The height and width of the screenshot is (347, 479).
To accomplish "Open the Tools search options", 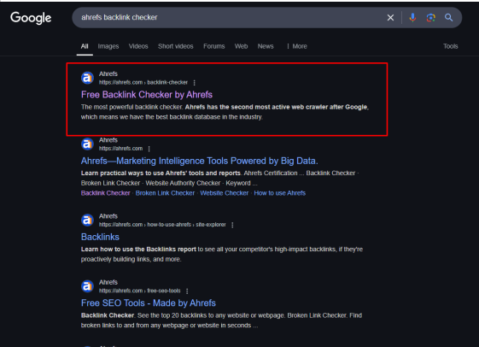I will (x=451, y=46).
